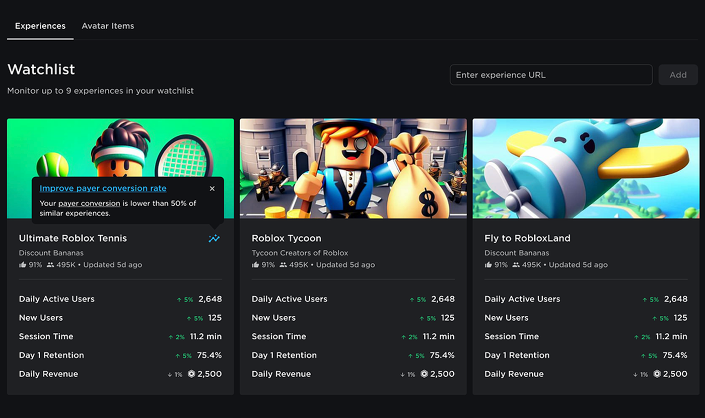Select the Experiences tab

(x=40, y=26)
